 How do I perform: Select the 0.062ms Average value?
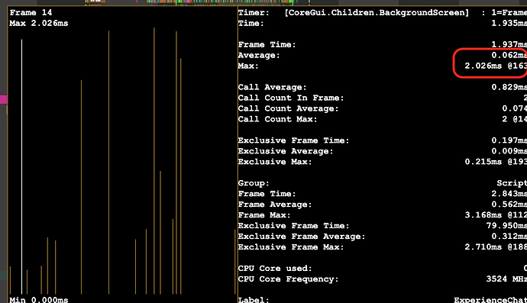click(509, 56)
